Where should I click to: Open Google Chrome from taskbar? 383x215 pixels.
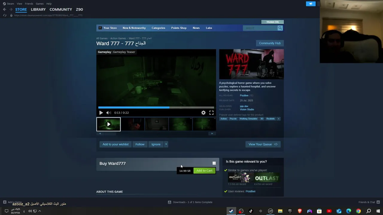pyautogui.click(x=358, y=211)
